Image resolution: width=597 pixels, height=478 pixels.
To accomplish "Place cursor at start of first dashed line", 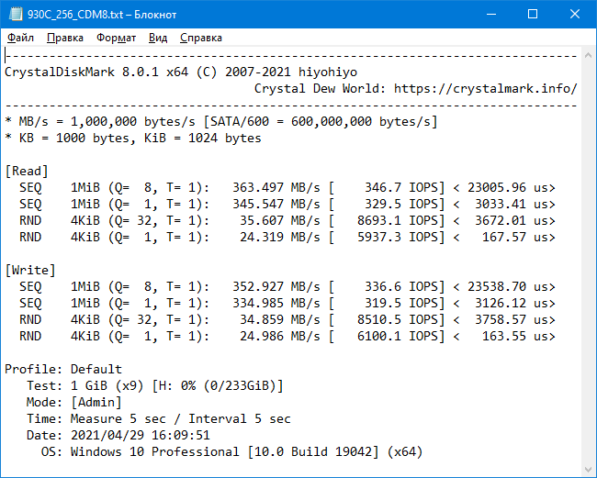I will point(6,56).
